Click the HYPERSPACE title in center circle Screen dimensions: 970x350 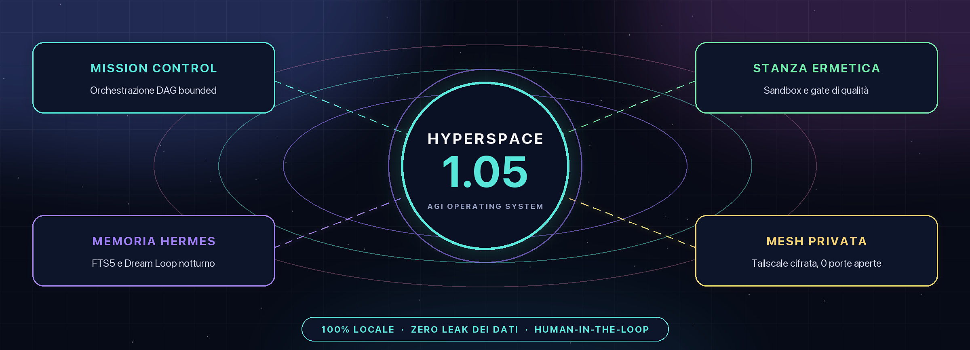[x=485, y=139]
